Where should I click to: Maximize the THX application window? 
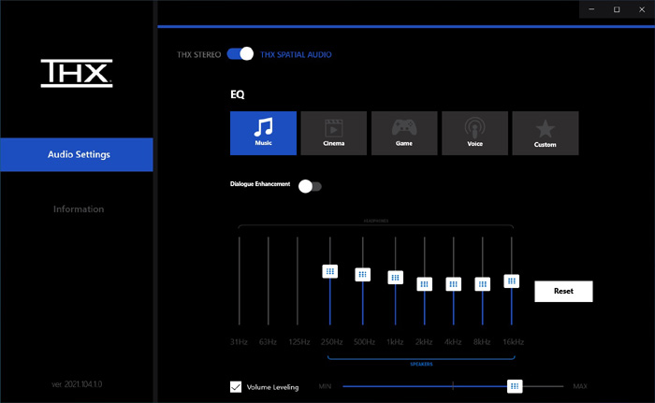[x=617, y=9]
